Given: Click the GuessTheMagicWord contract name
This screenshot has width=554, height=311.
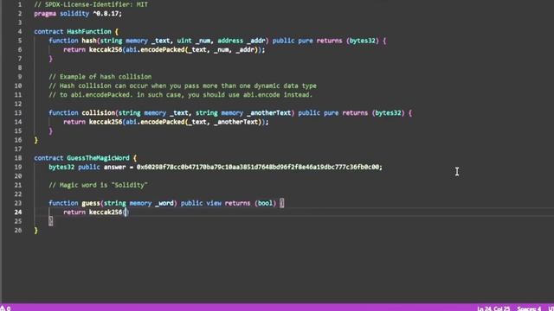Looking at the screenshot, I should point(98,158).
